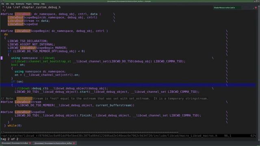Click the 'bool on;' line
The width and height of the screenshot is (260, 146).
18,65
